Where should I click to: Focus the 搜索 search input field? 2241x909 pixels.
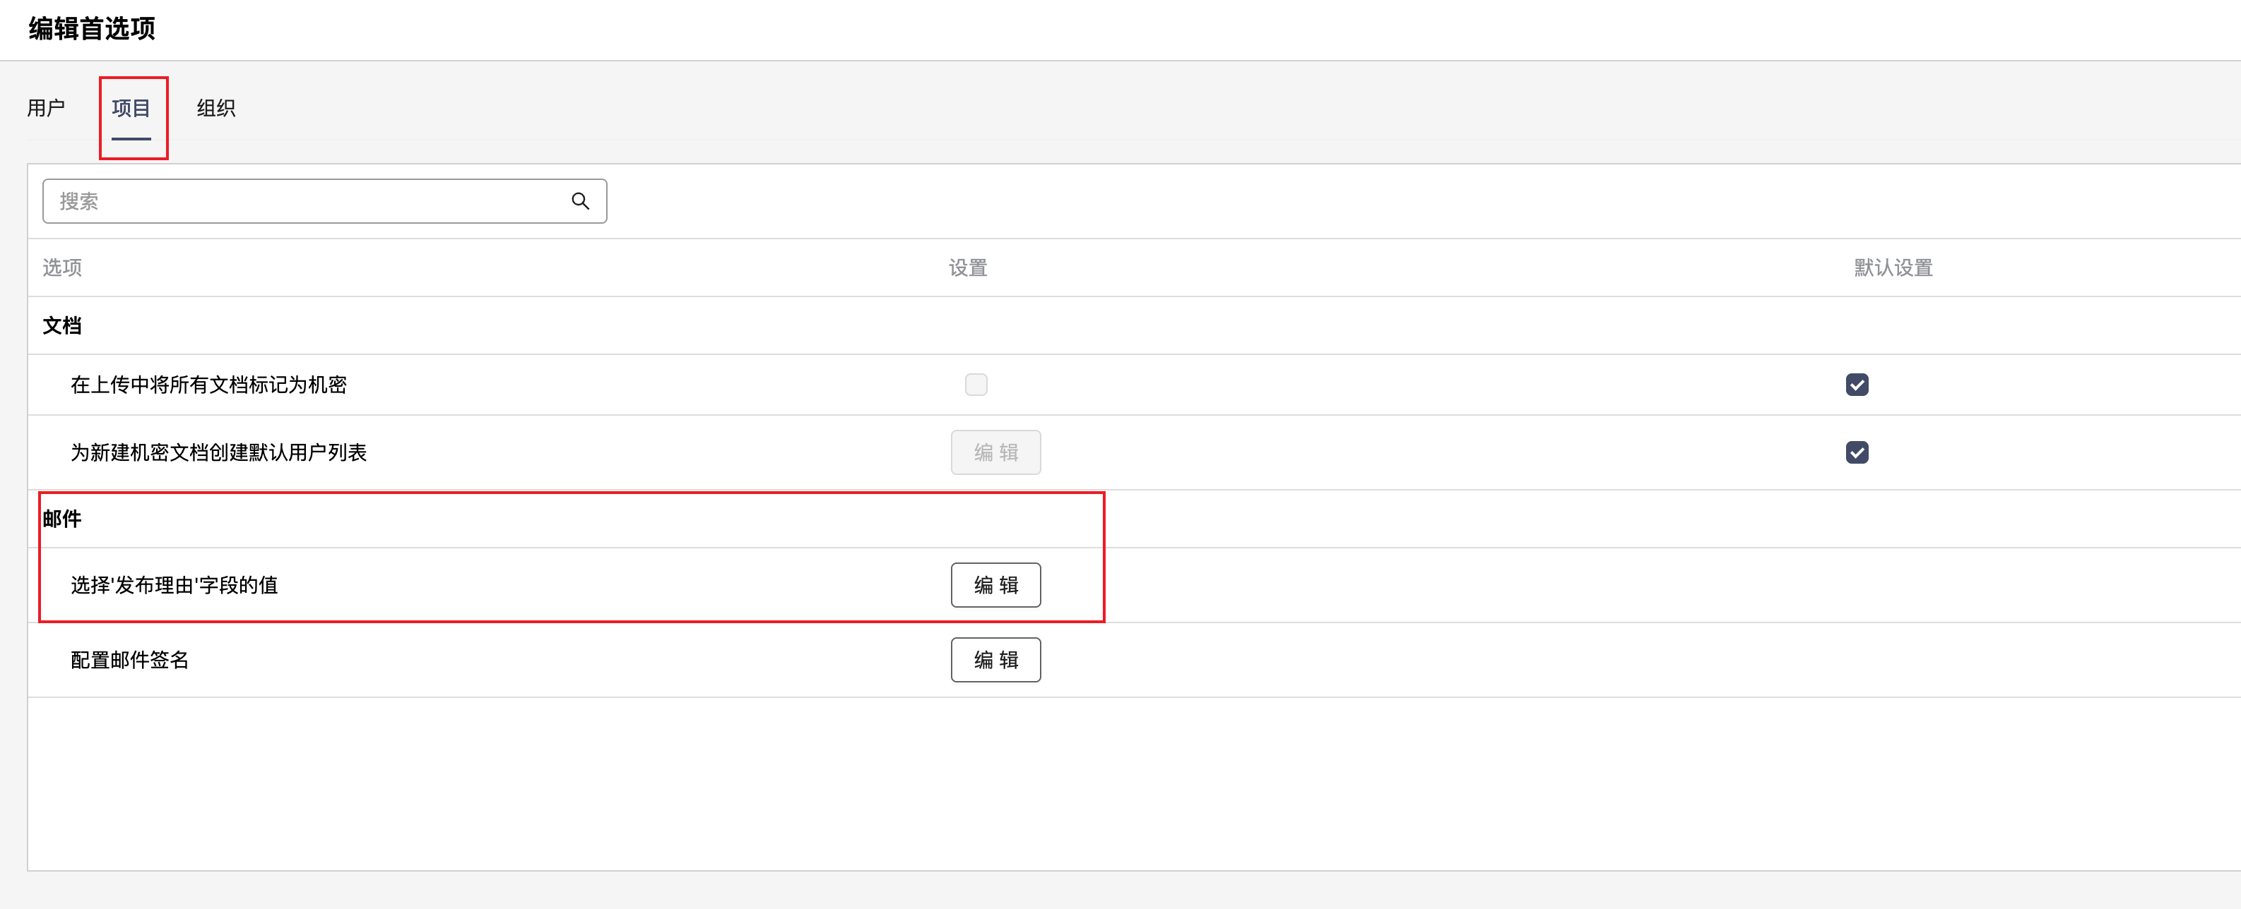pyautogui.click(x=304, y=202)
